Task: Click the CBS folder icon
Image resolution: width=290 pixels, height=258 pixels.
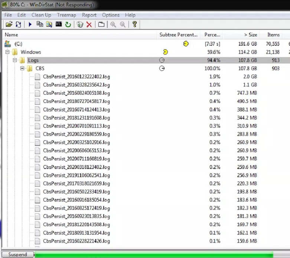Action: (30, 68)
